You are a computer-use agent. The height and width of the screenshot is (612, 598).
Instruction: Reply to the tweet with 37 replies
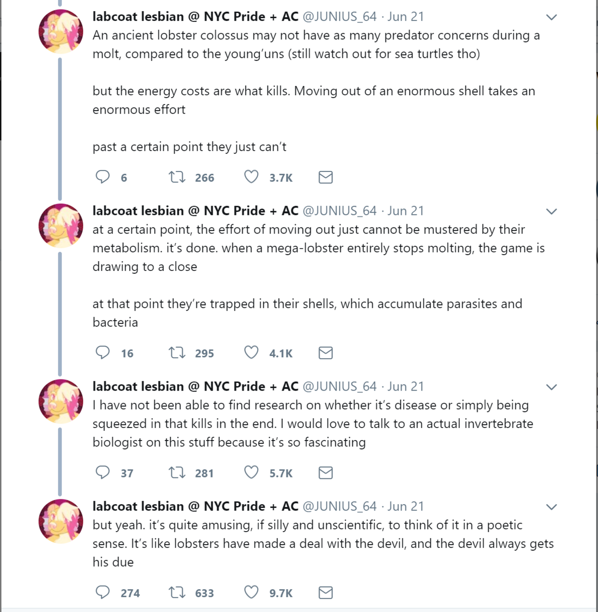(103, 473)
